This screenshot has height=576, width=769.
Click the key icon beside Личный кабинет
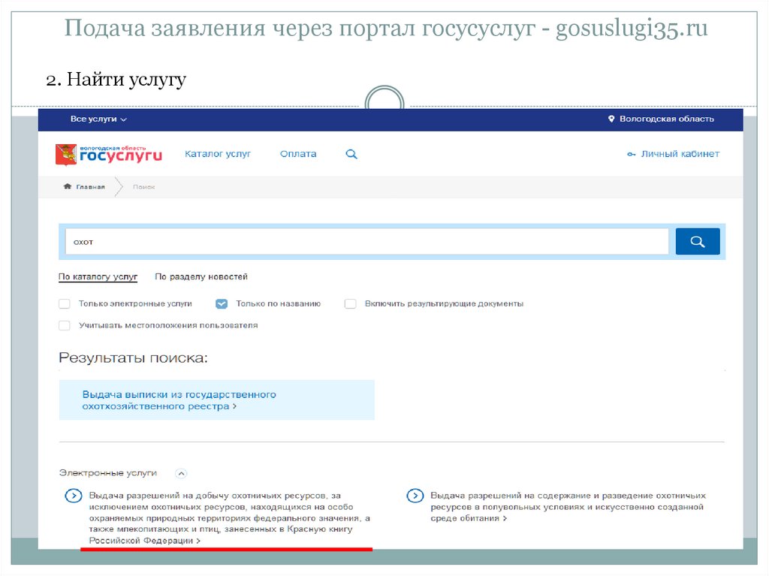click(631, 154)
